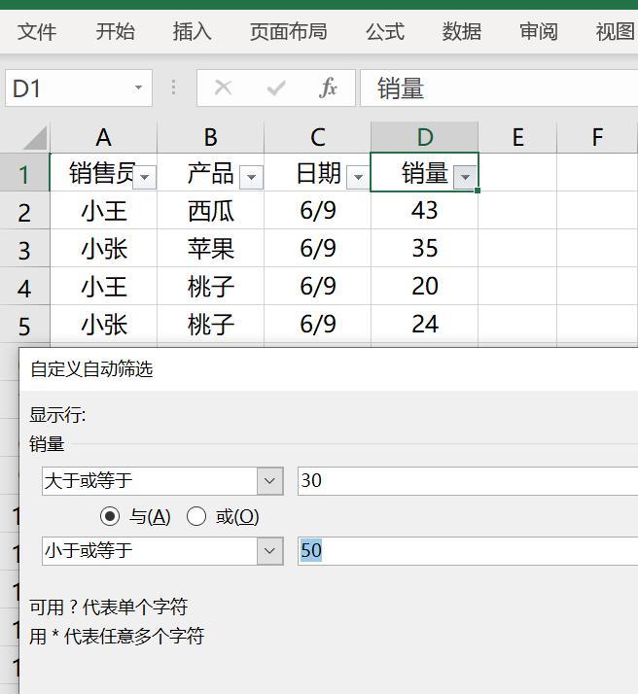Click cell D2 with value 43

pyautogui.click(x=425, y=211)
